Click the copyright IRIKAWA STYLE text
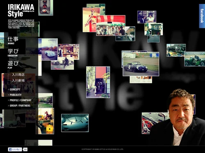This screenshot has width=205, height=153. pos(102,149)
